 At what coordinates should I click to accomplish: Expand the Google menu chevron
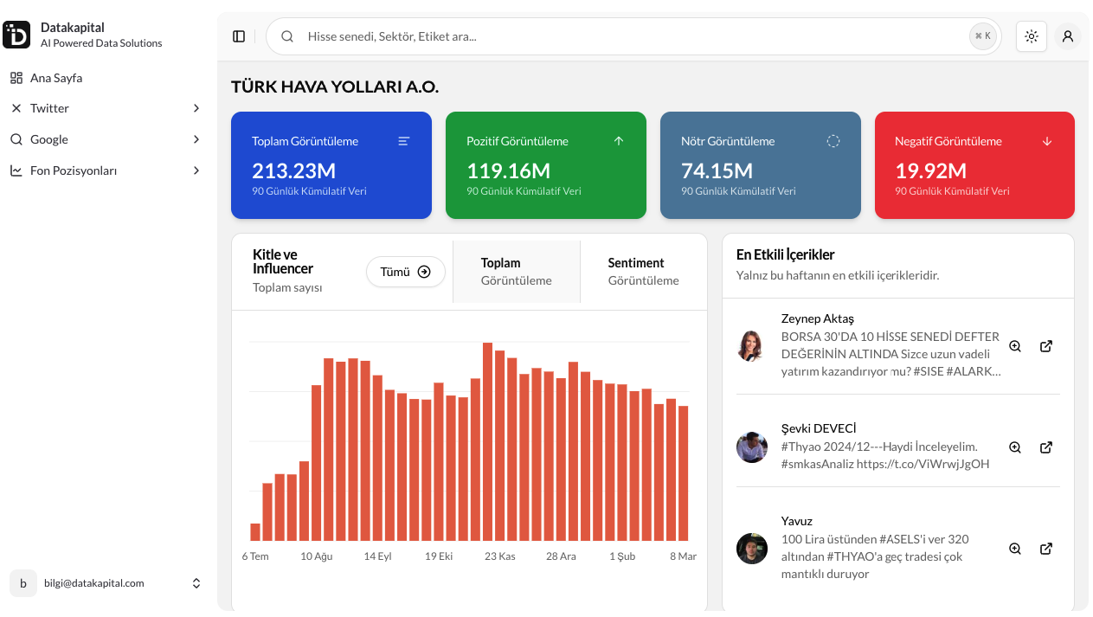196,139
